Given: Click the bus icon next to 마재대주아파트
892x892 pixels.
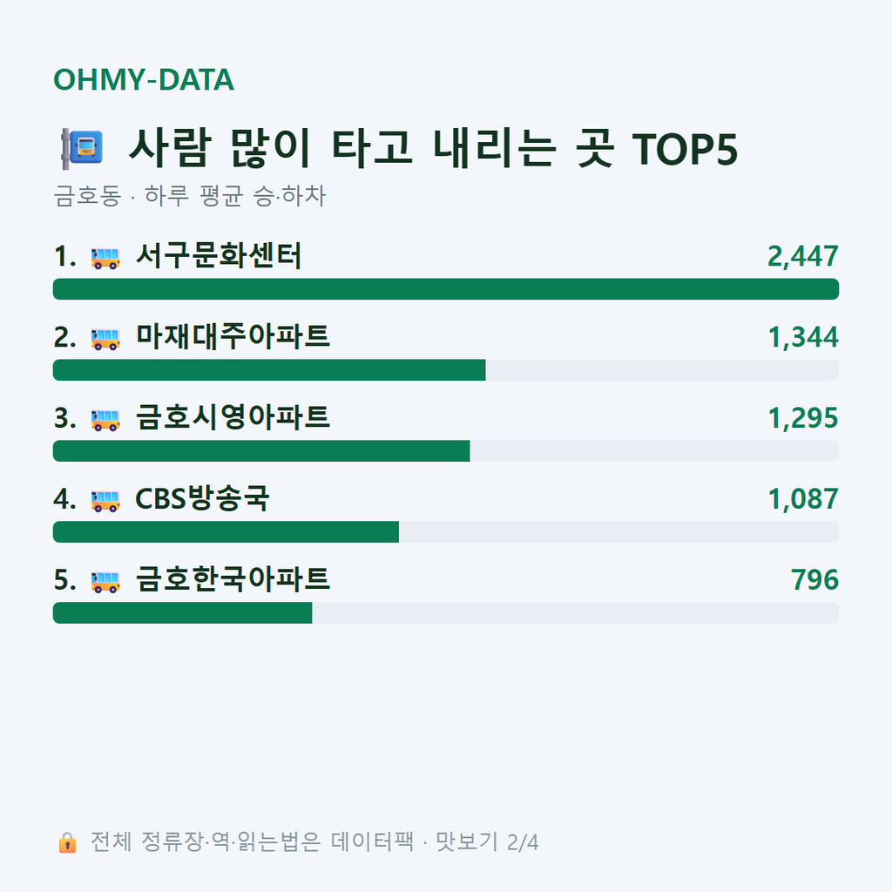Looking at the screenshot, I should tap(105, 339).
